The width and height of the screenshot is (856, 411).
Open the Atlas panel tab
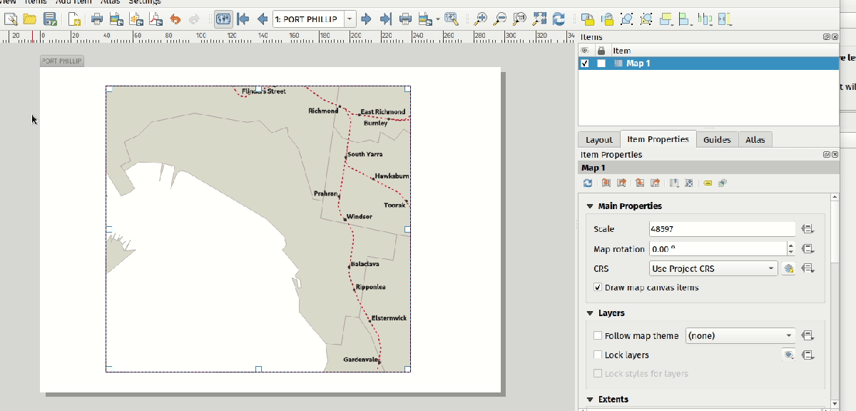(x=755, y=140)
